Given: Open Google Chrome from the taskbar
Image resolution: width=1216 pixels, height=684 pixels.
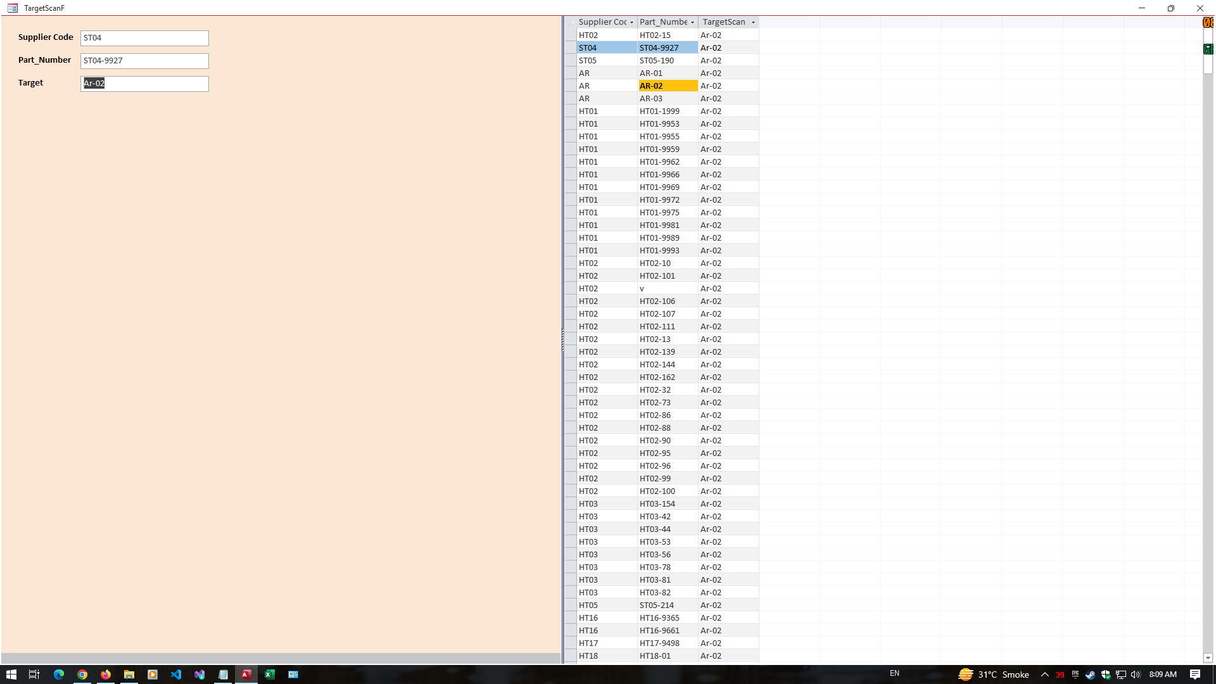Looking at the screenshot, I should pos(82,674).
